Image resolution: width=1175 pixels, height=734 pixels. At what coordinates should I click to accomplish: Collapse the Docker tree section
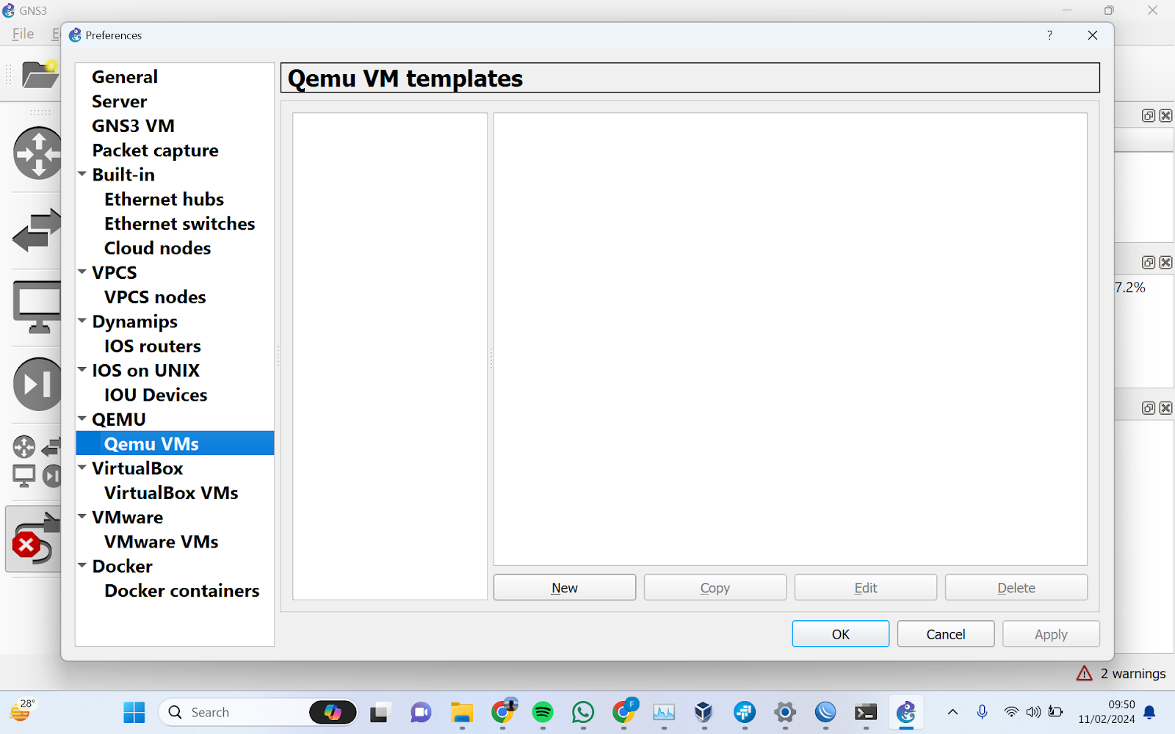coord(82,566)
